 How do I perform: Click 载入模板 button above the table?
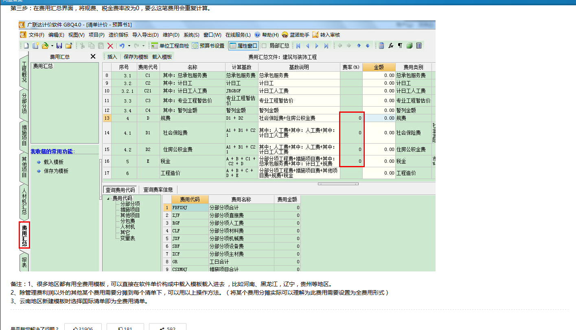[x=162, y=57]
